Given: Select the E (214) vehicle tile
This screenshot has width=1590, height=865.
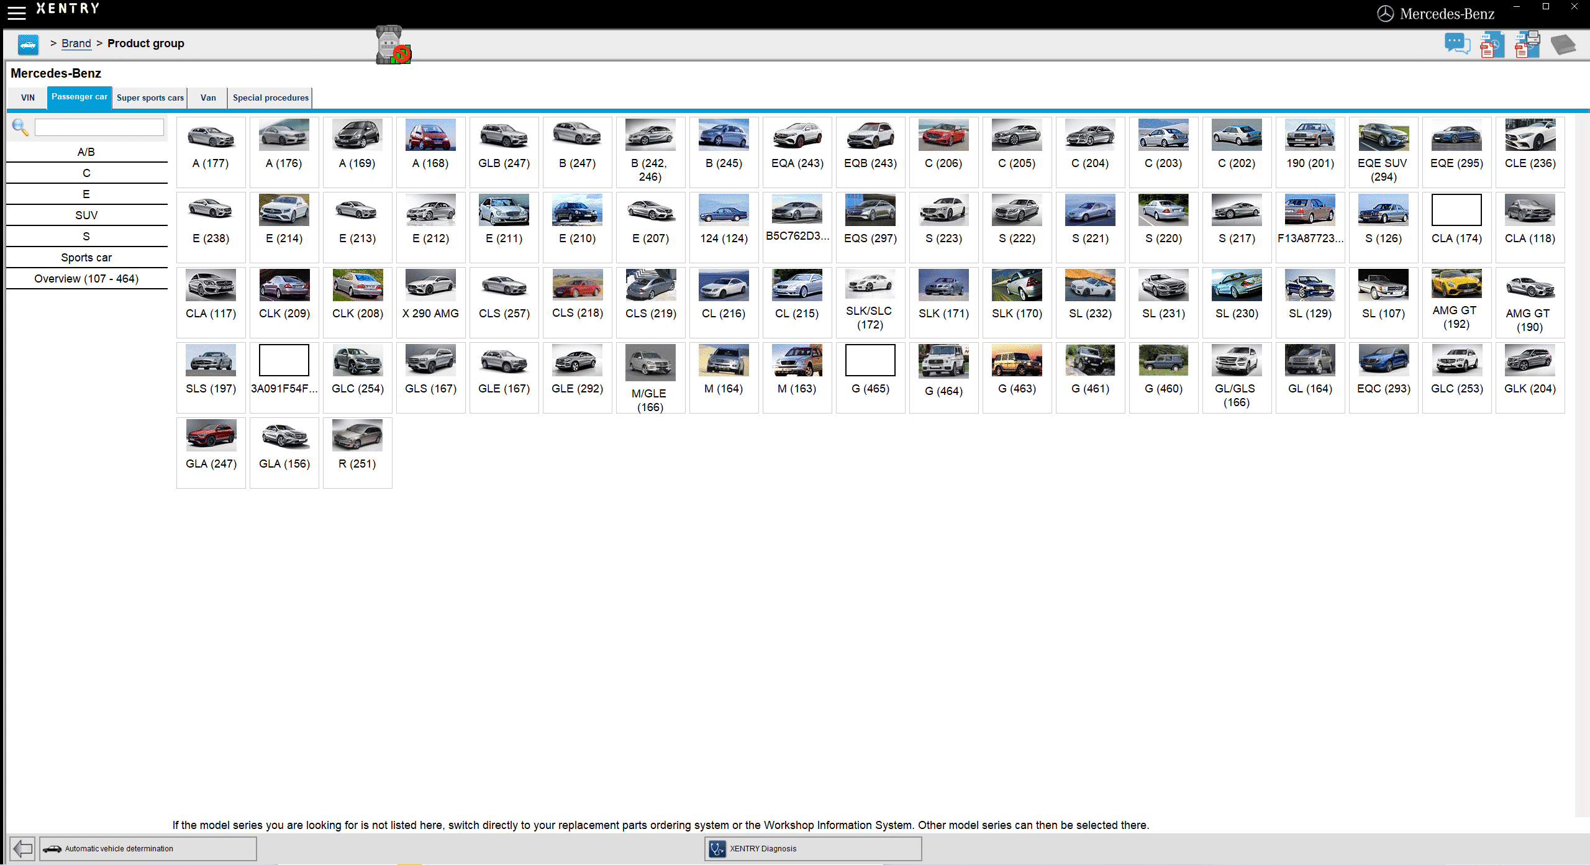Looking at the screenshot, I should [284, 227].
